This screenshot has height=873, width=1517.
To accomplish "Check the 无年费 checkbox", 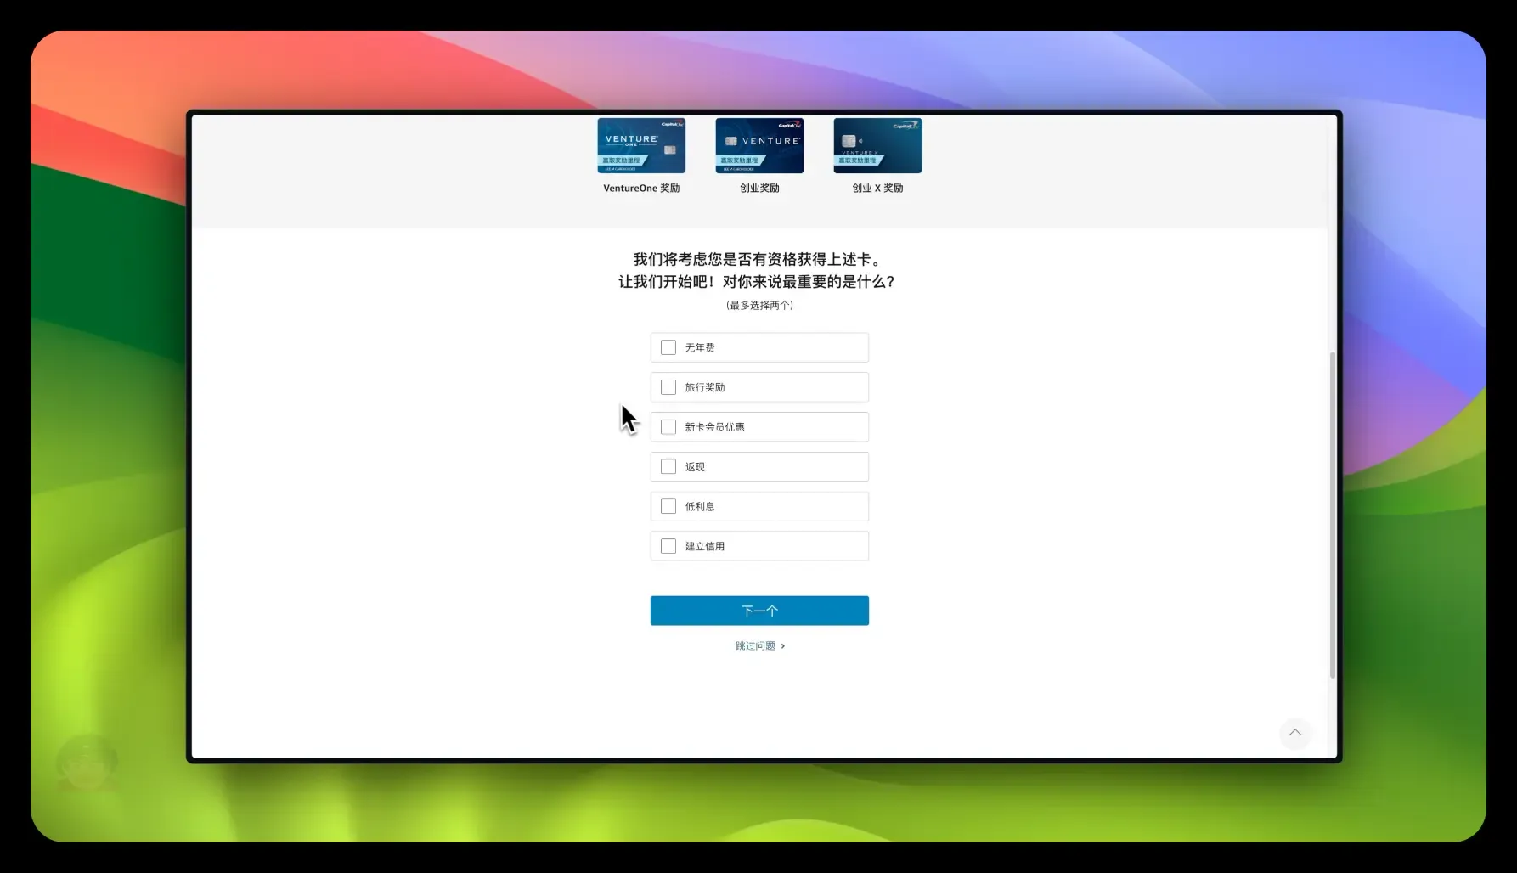I will tap(668, 347).
